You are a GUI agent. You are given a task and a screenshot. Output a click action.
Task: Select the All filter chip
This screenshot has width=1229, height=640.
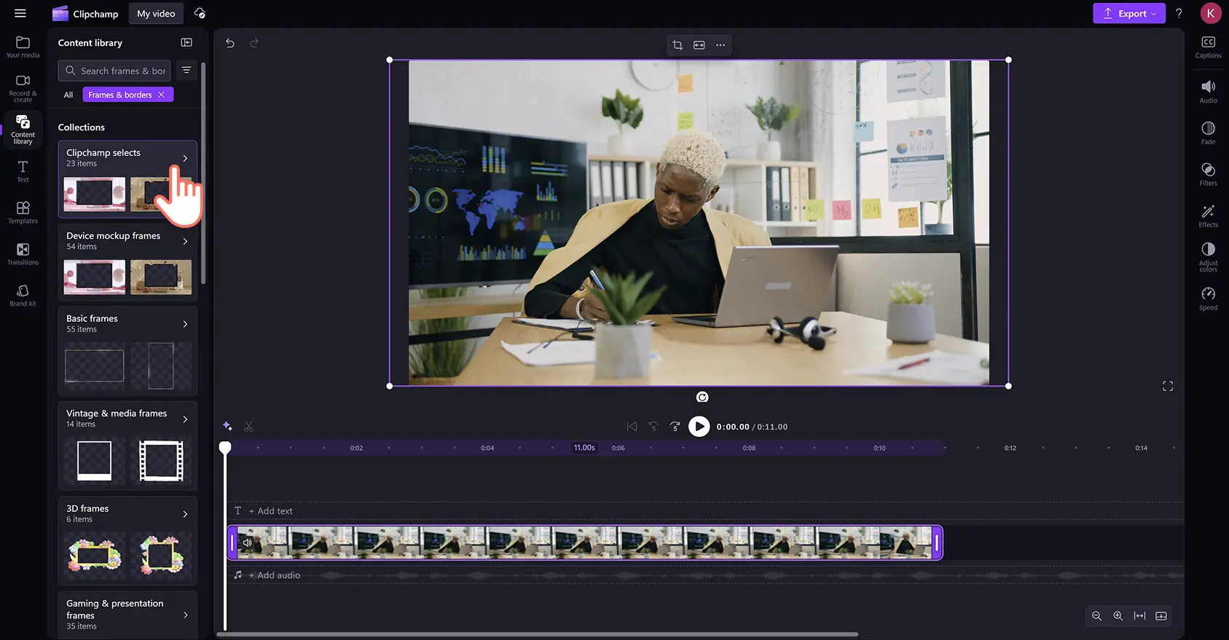point(68,95)
